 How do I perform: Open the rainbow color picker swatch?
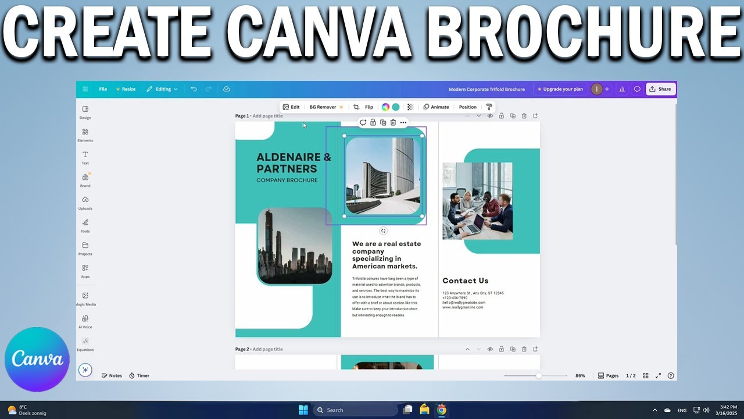tap(385, 107)
